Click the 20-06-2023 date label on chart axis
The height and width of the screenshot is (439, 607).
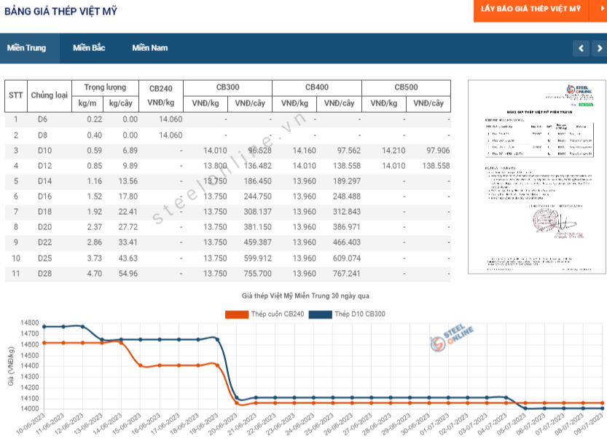coord(223,424)
